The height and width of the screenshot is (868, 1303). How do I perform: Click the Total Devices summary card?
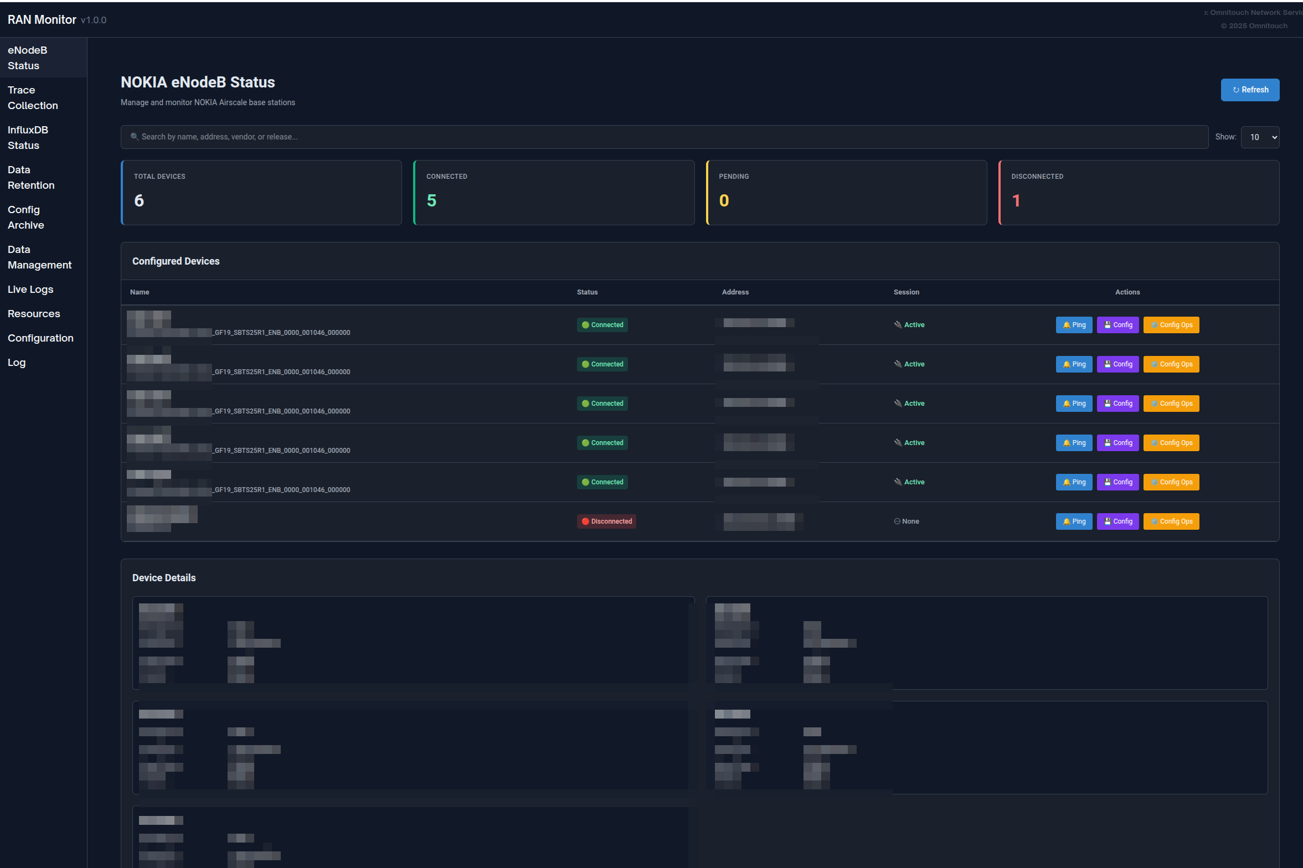(x=261, y=192)
